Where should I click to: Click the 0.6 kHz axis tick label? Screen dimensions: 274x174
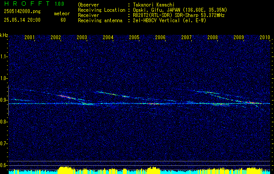3,165
